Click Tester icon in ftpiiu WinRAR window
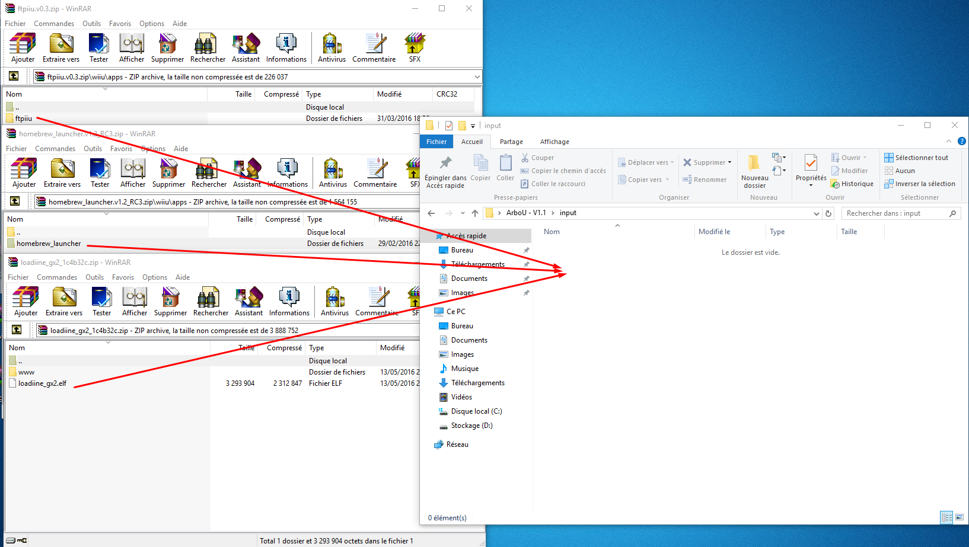The height and width of the screenshot is (547, 969). click(x=98, y=48)
